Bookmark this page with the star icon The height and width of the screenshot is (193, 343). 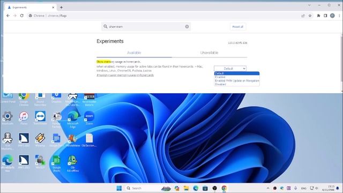[x=310, y=16]
